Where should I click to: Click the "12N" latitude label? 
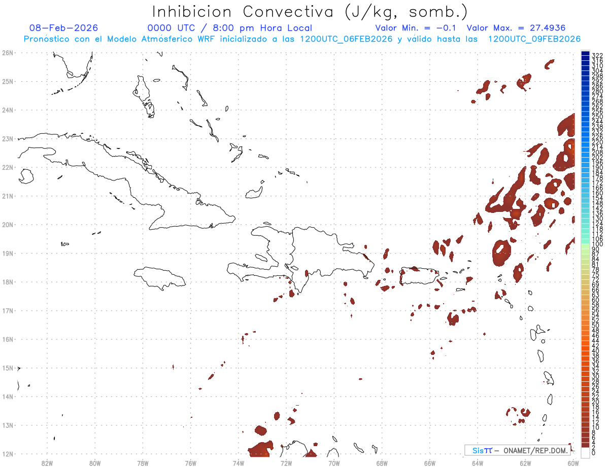tap(7, 454)
